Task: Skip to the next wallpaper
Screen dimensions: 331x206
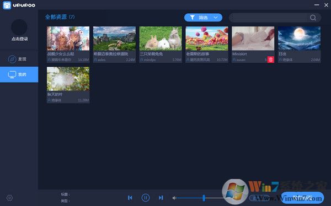Action: click(161, 198)
